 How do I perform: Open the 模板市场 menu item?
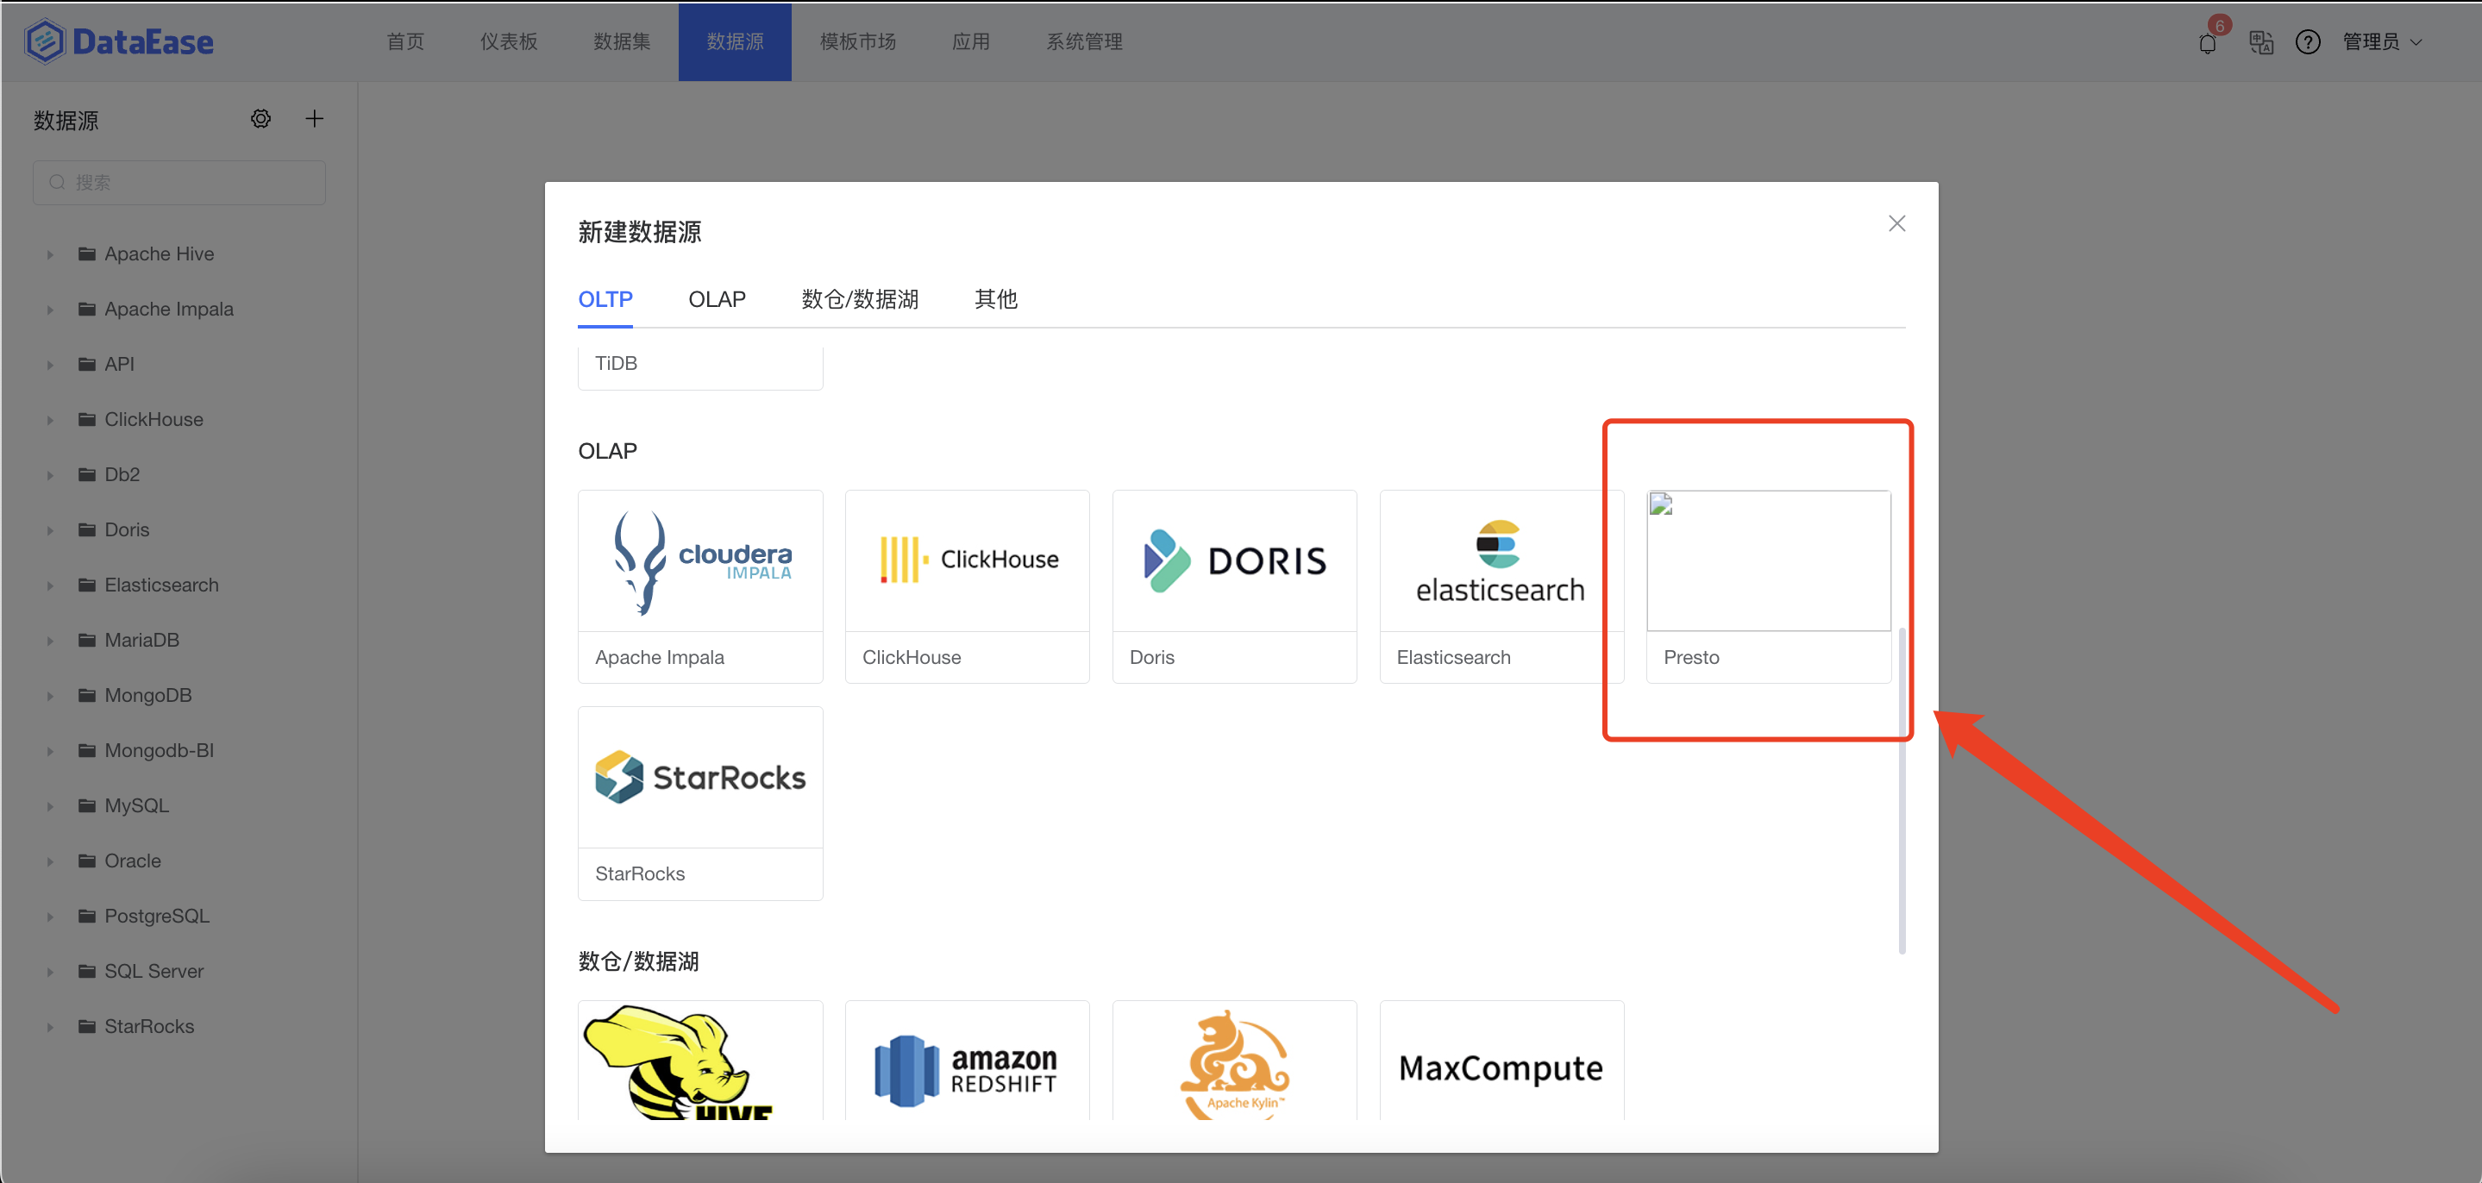(x=856, y=41)
